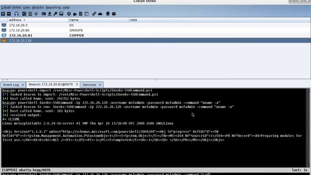Select target address 172.16.20.3
311x175 pixels.
(x=18, y=25)
